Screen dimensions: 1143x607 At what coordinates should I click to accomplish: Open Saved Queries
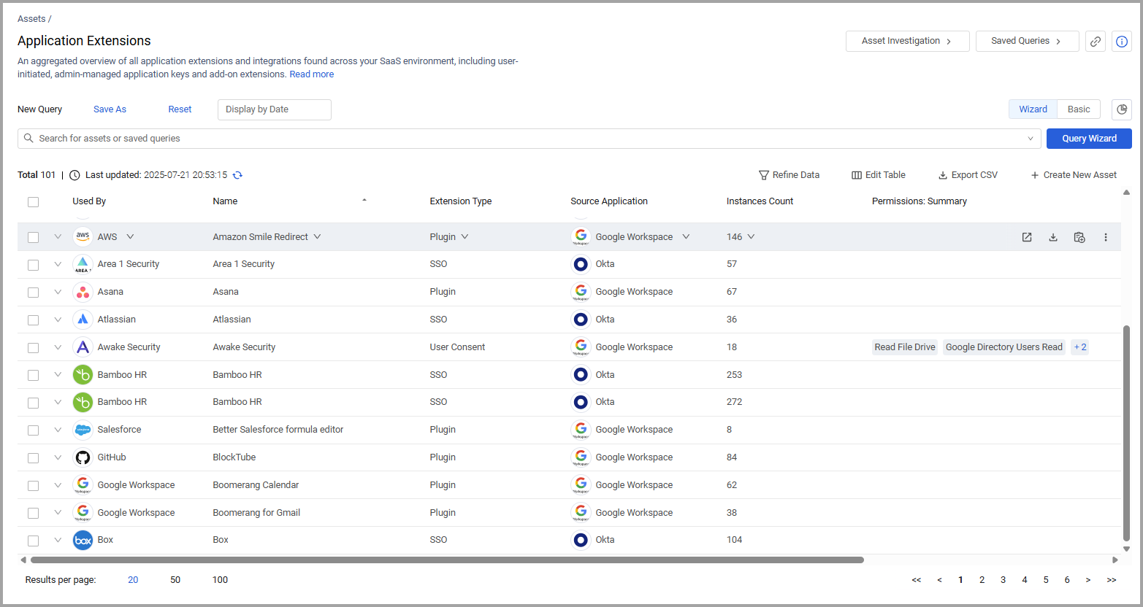coord(1028,42)
